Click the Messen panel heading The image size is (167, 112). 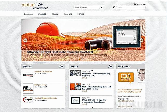coord(27,66)
